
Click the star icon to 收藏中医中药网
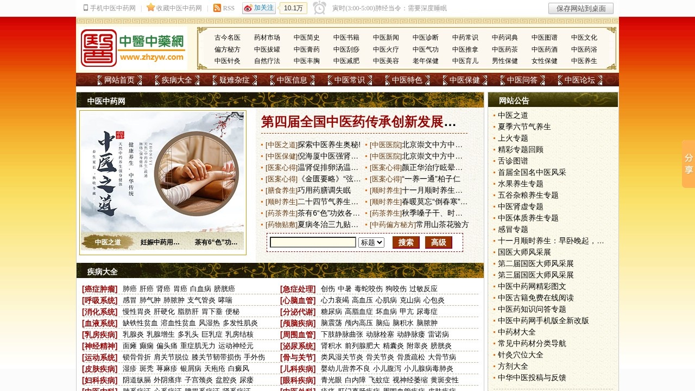[150, 8]
